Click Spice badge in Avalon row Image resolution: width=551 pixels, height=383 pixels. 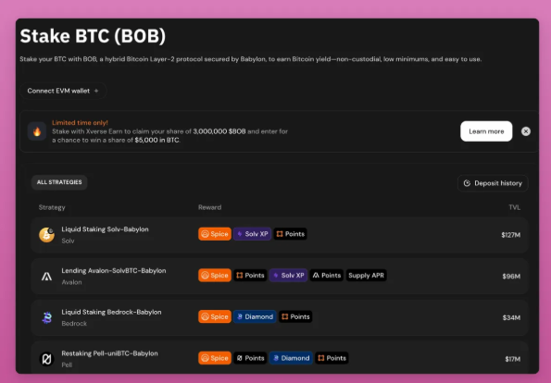click(x=215, y=276)
